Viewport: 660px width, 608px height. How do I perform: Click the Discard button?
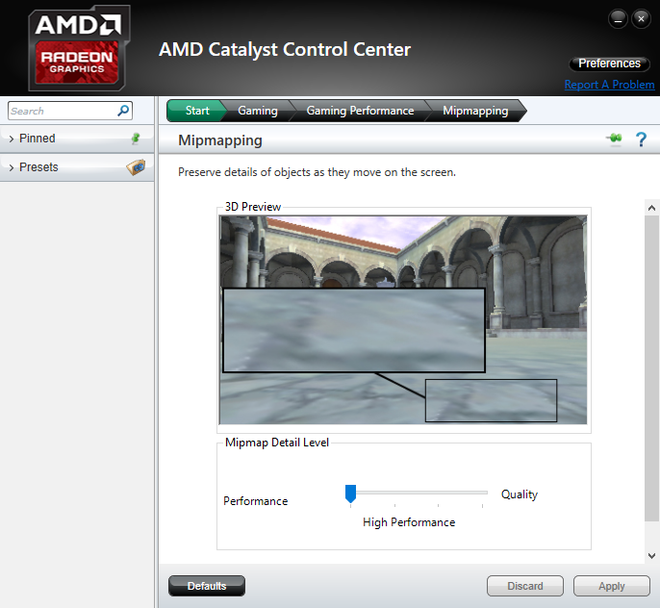[525, 586]
